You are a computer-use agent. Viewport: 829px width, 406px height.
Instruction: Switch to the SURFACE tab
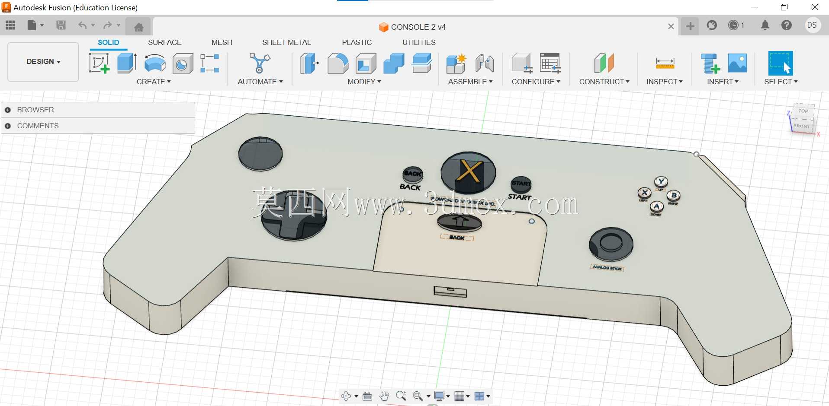(x=165, y=42)
